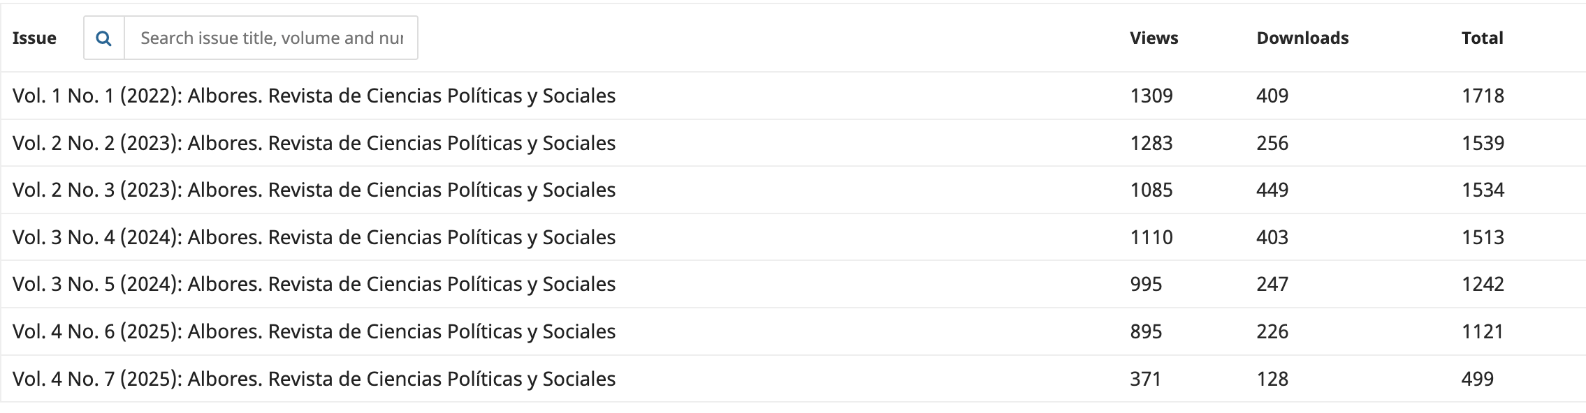
Task: Click the magnifier search icon
Action: click(104, 38)
